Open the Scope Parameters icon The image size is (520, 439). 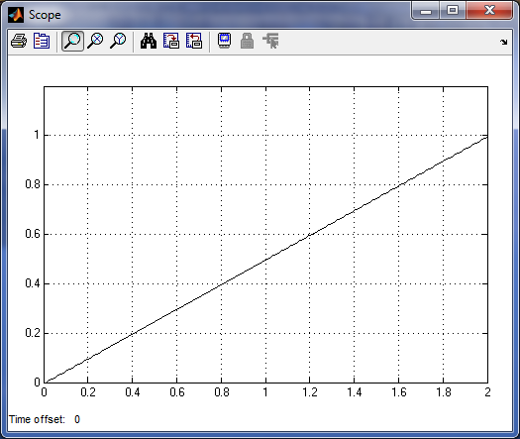pyautogui.click(x=42, y=42)
